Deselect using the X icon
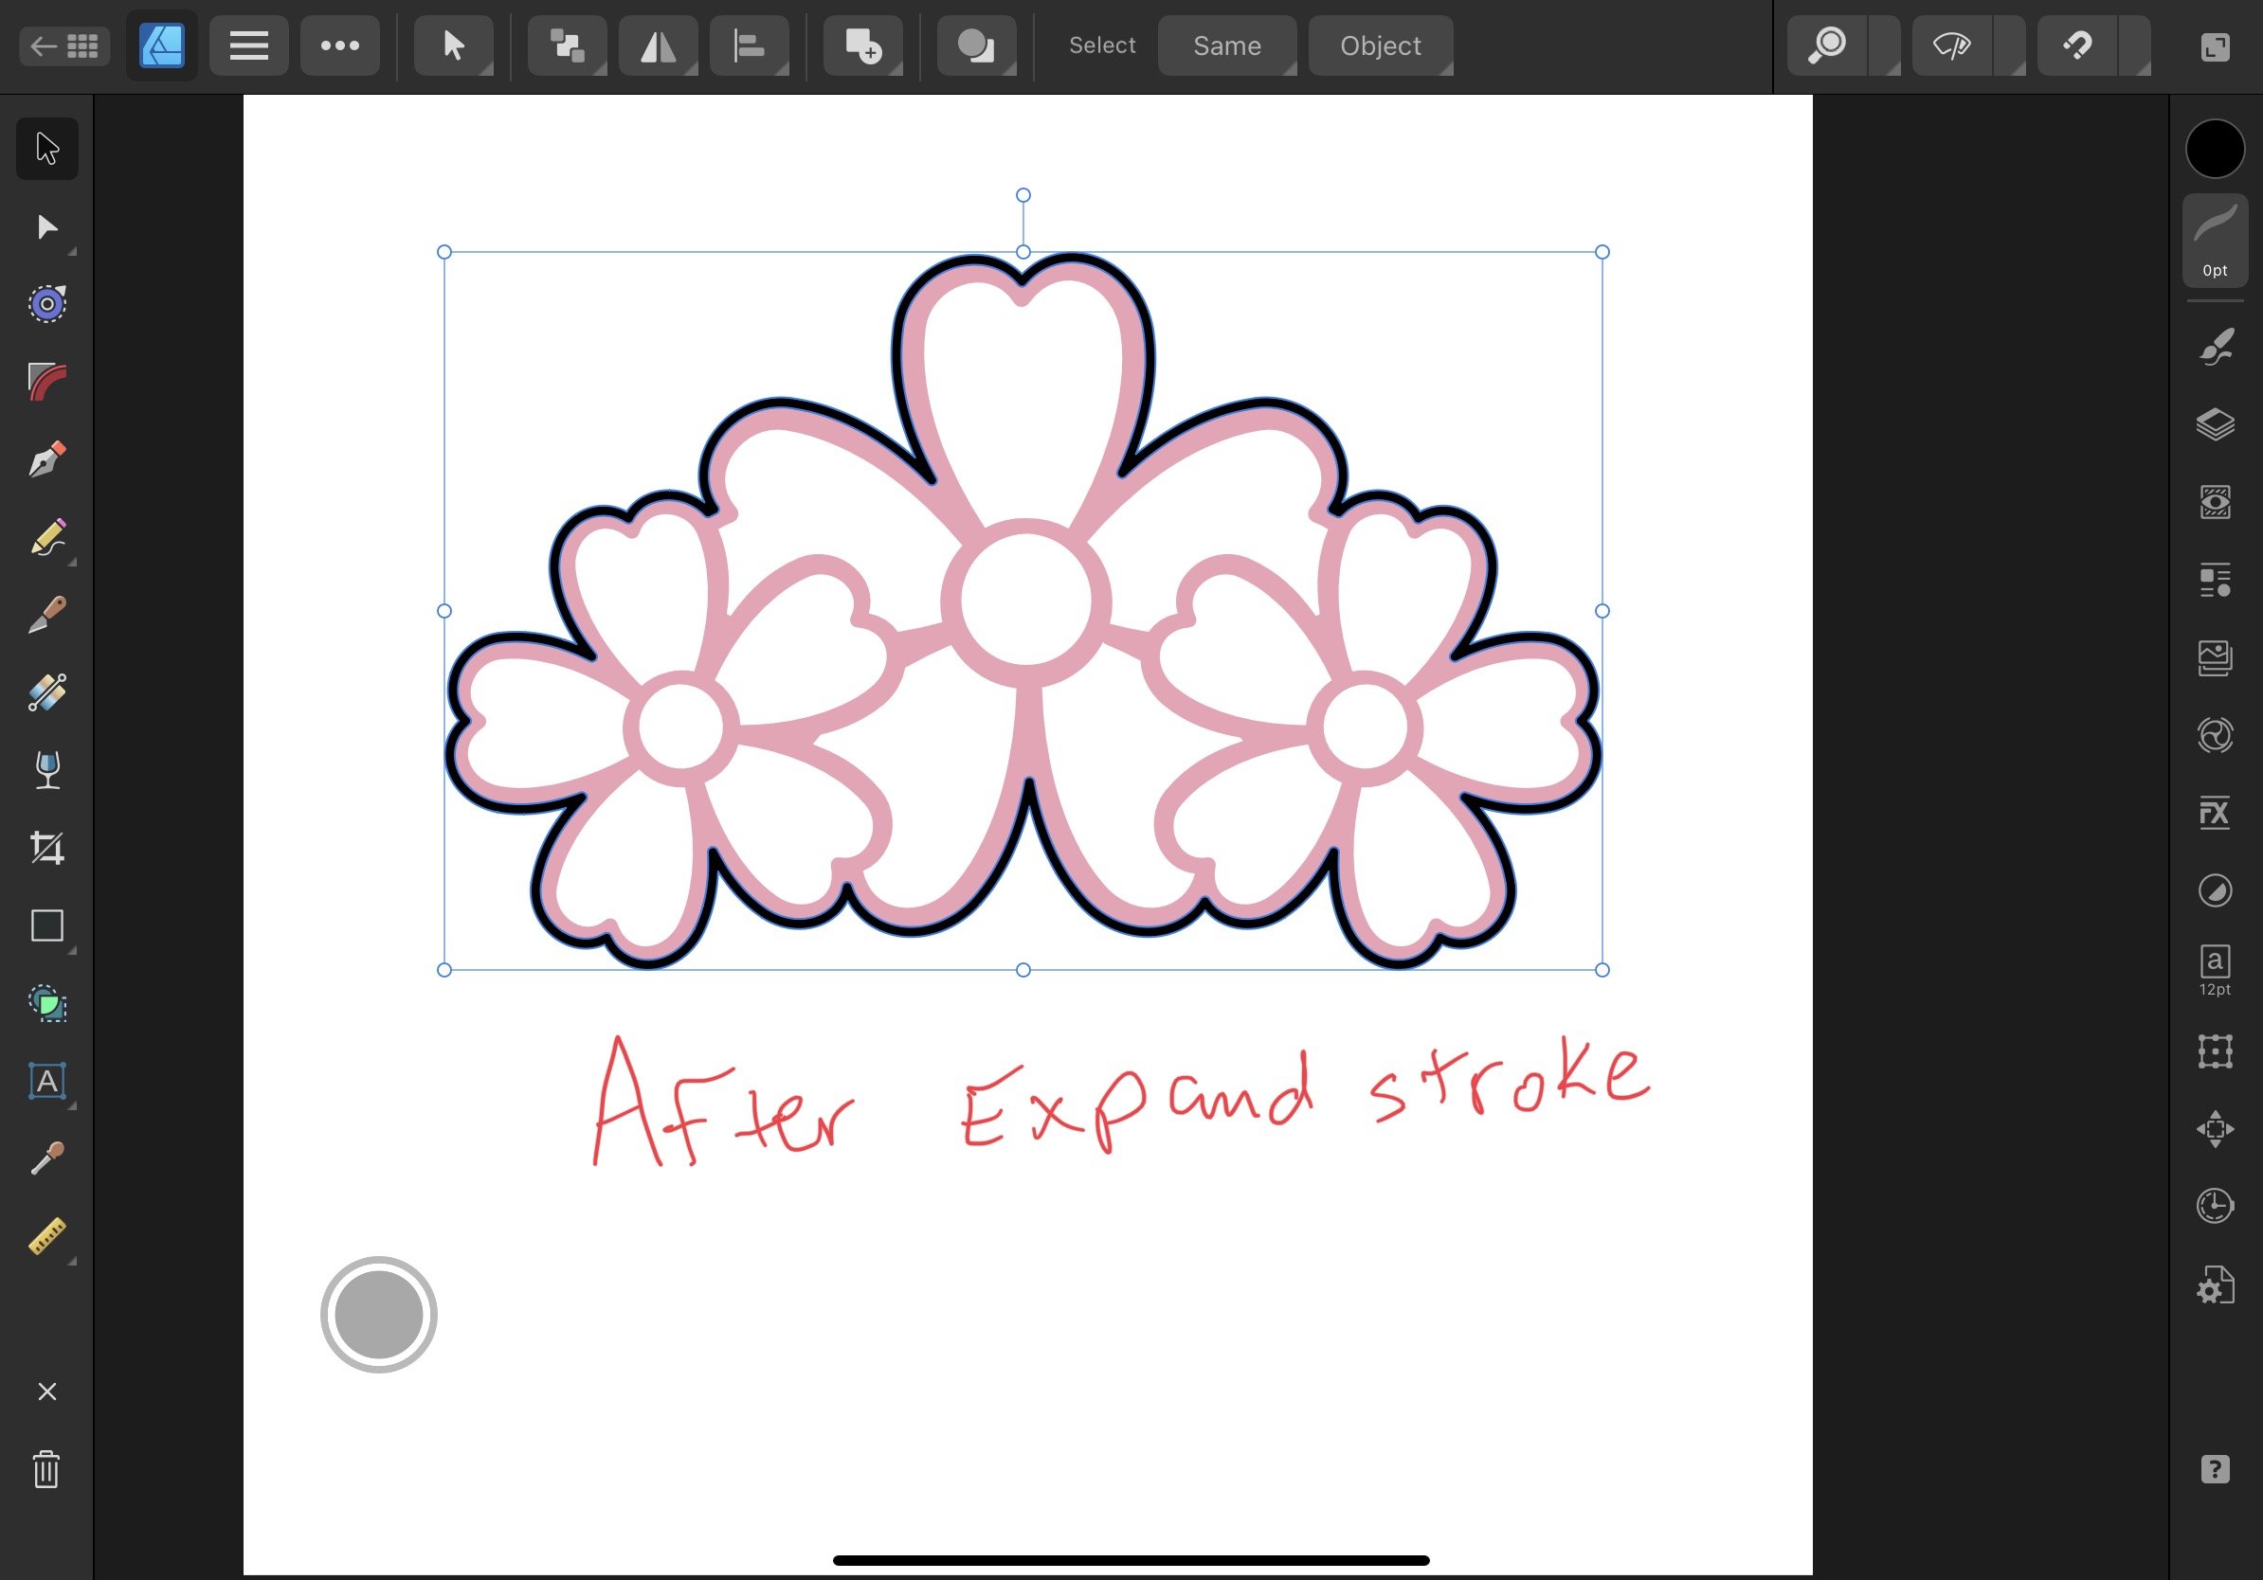The width and height of the screenshot is (2263, 1580). (x=46, y=1391)
